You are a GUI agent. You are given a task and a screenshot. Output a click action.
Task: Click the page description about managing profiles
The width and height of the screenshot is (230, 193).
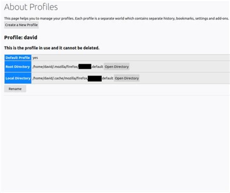117,18
